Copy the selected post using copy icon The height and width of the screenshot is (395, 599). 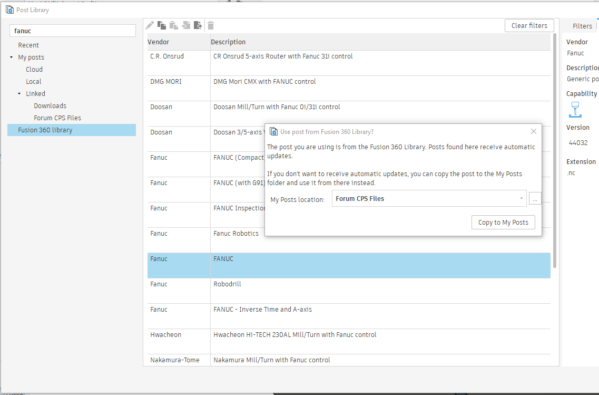[162, 25]
